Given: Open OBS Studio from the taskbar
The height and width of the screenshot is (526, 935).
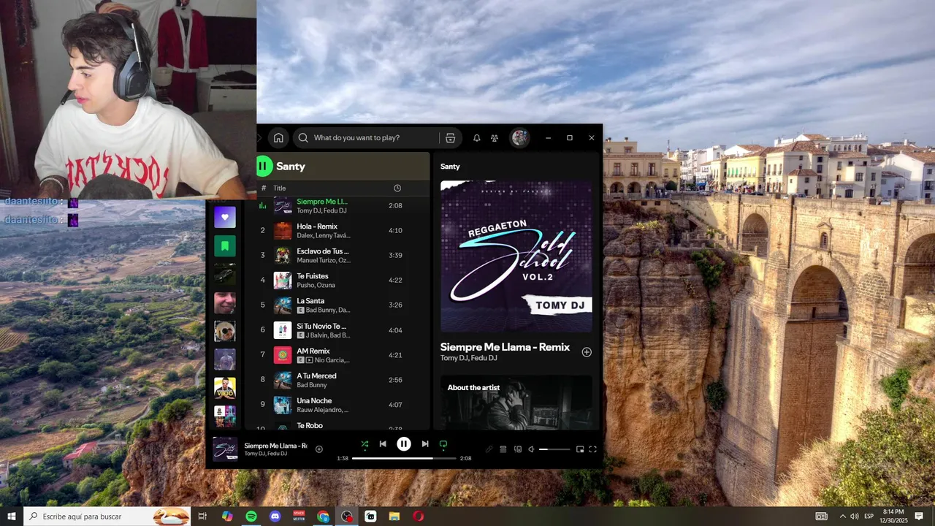Looking at the screenshot, I should 347,517.
